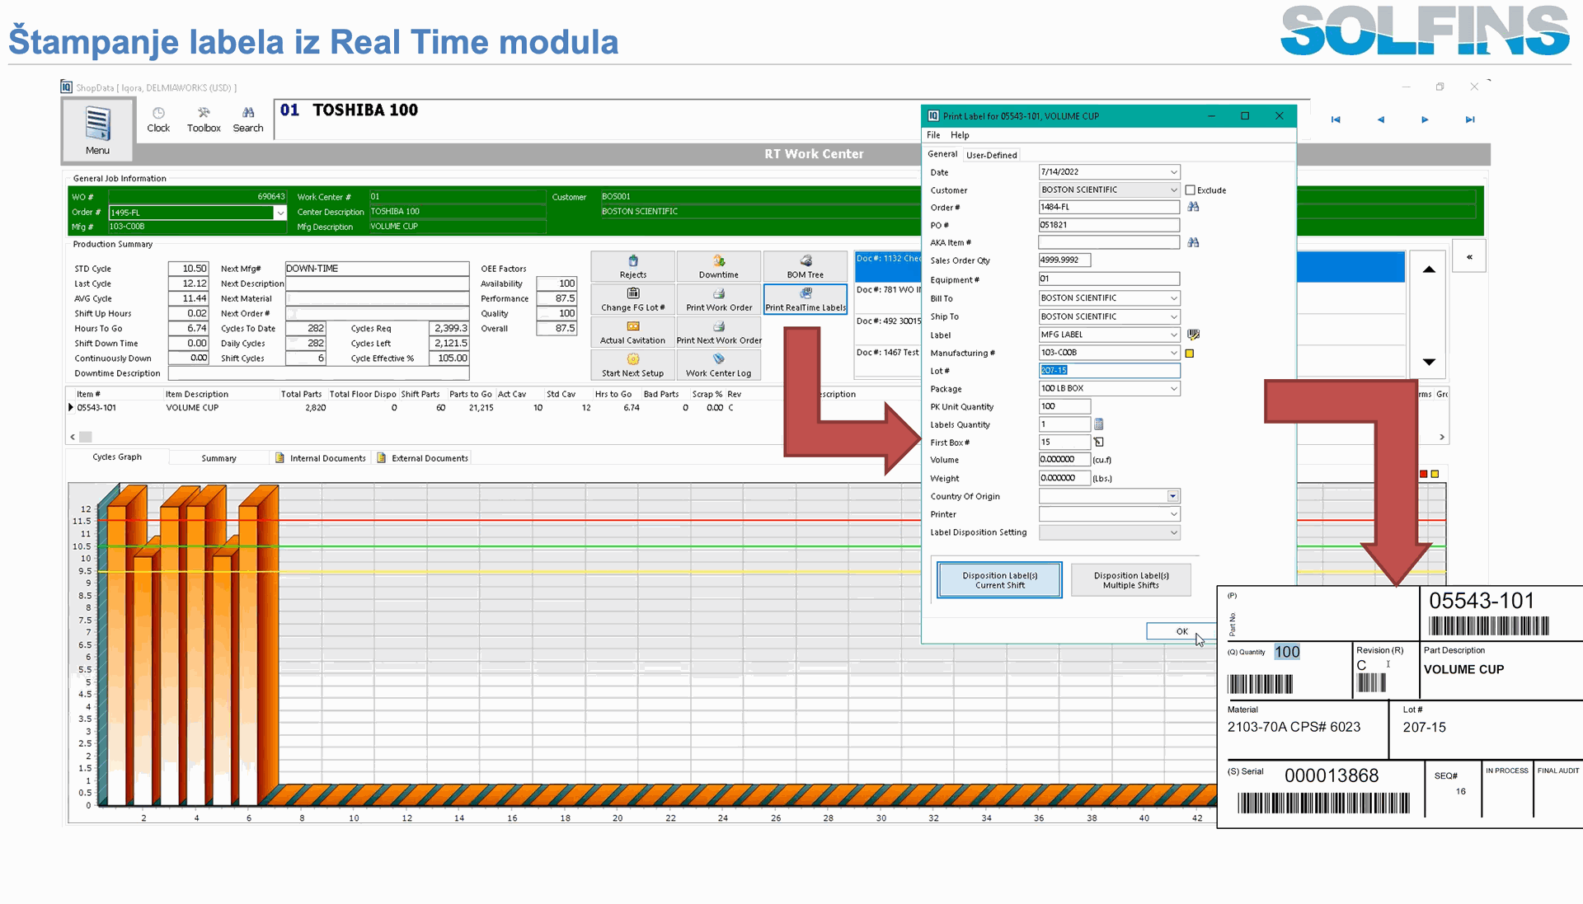The height and width of the screenshot is (904, 1583).
Task: Click Disposition Label(s) Multiple Shifts button
Action: pos(1130,580)
